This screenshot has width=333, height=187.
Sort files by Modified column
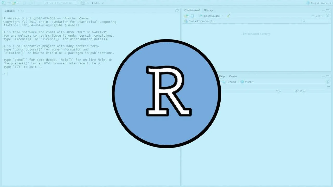[x=300, y=91]
